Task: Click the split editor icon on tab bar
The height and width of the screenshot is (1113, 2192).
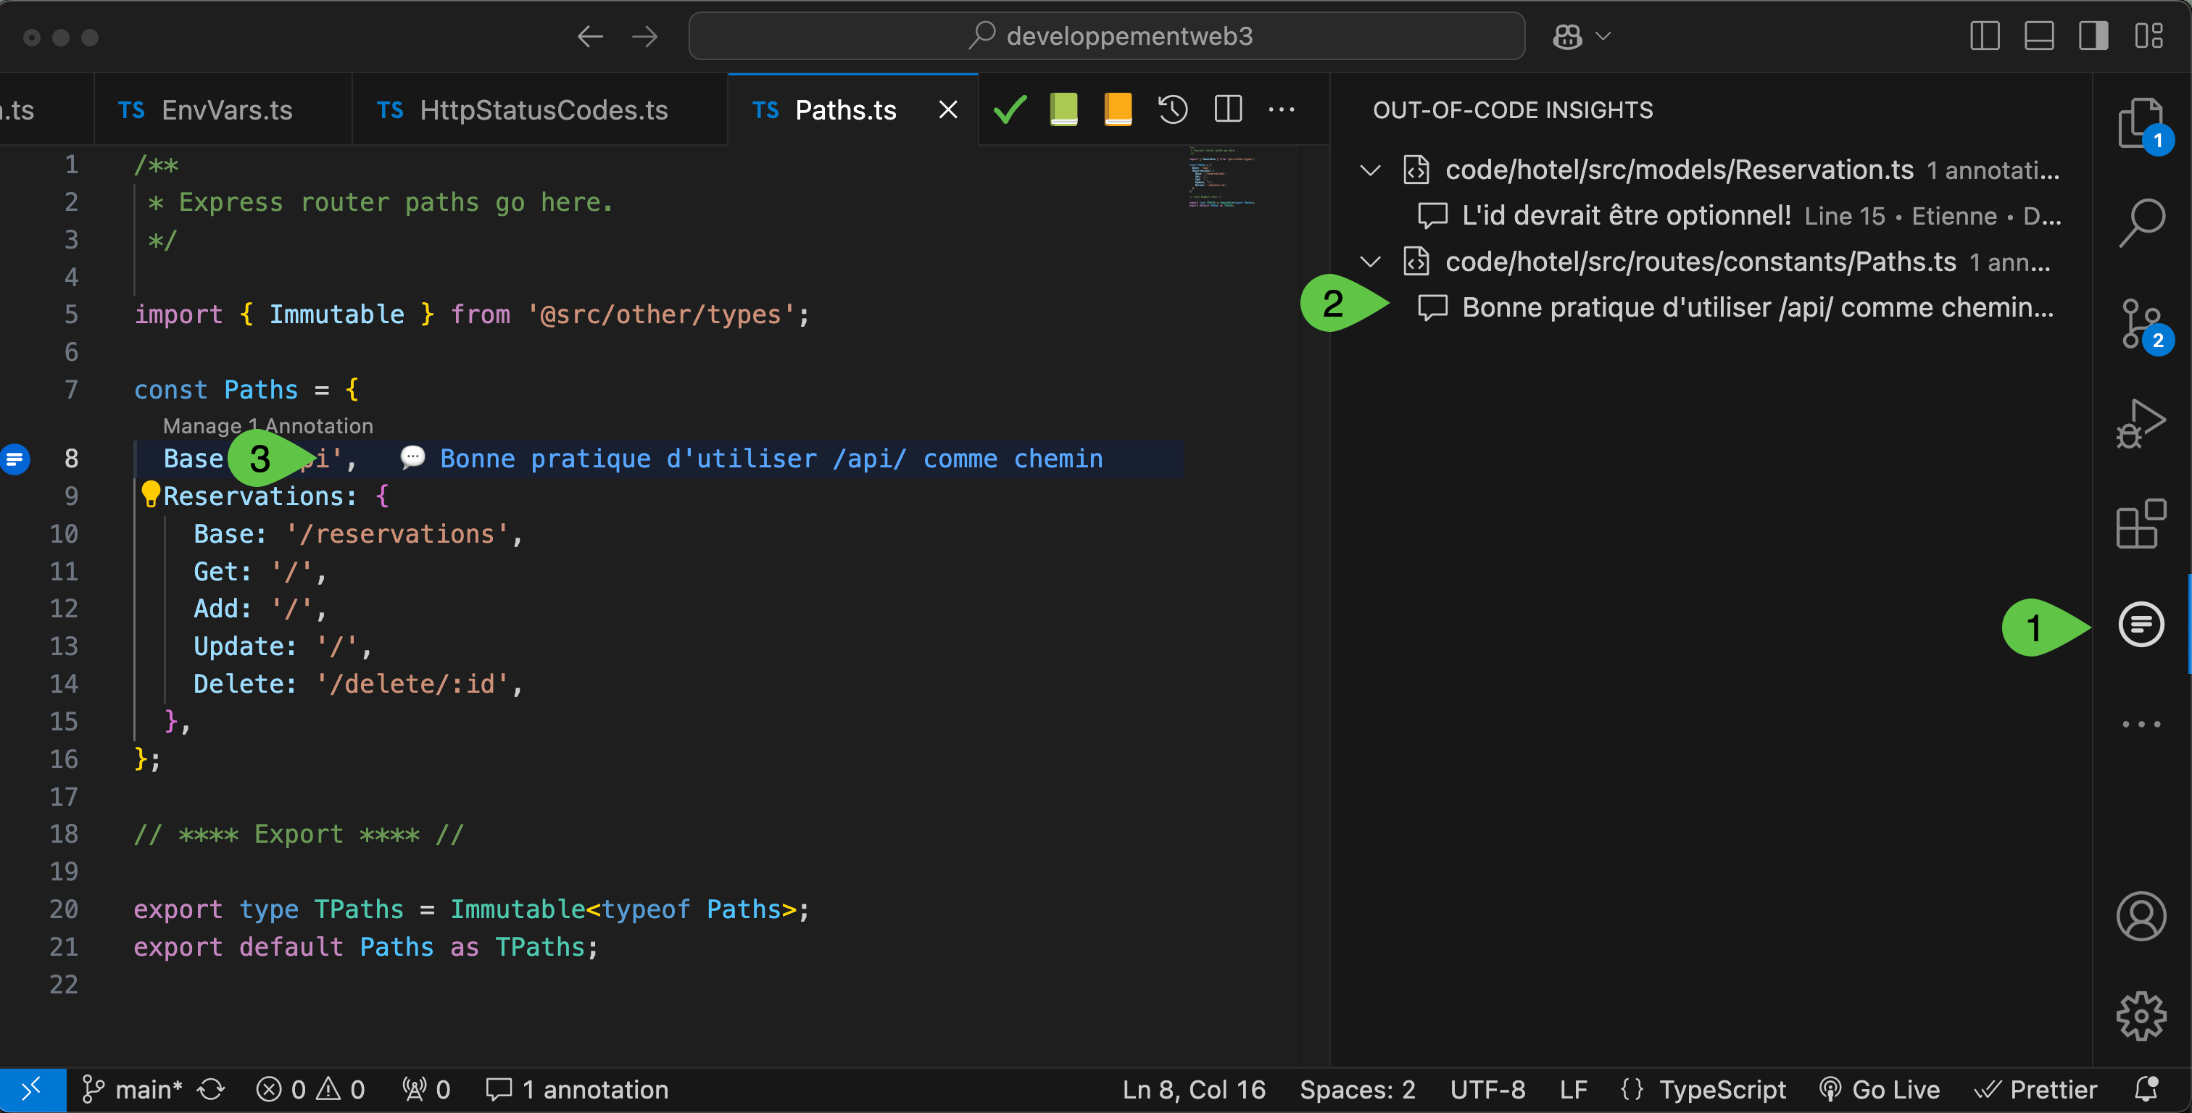Action: point(1226,109)
